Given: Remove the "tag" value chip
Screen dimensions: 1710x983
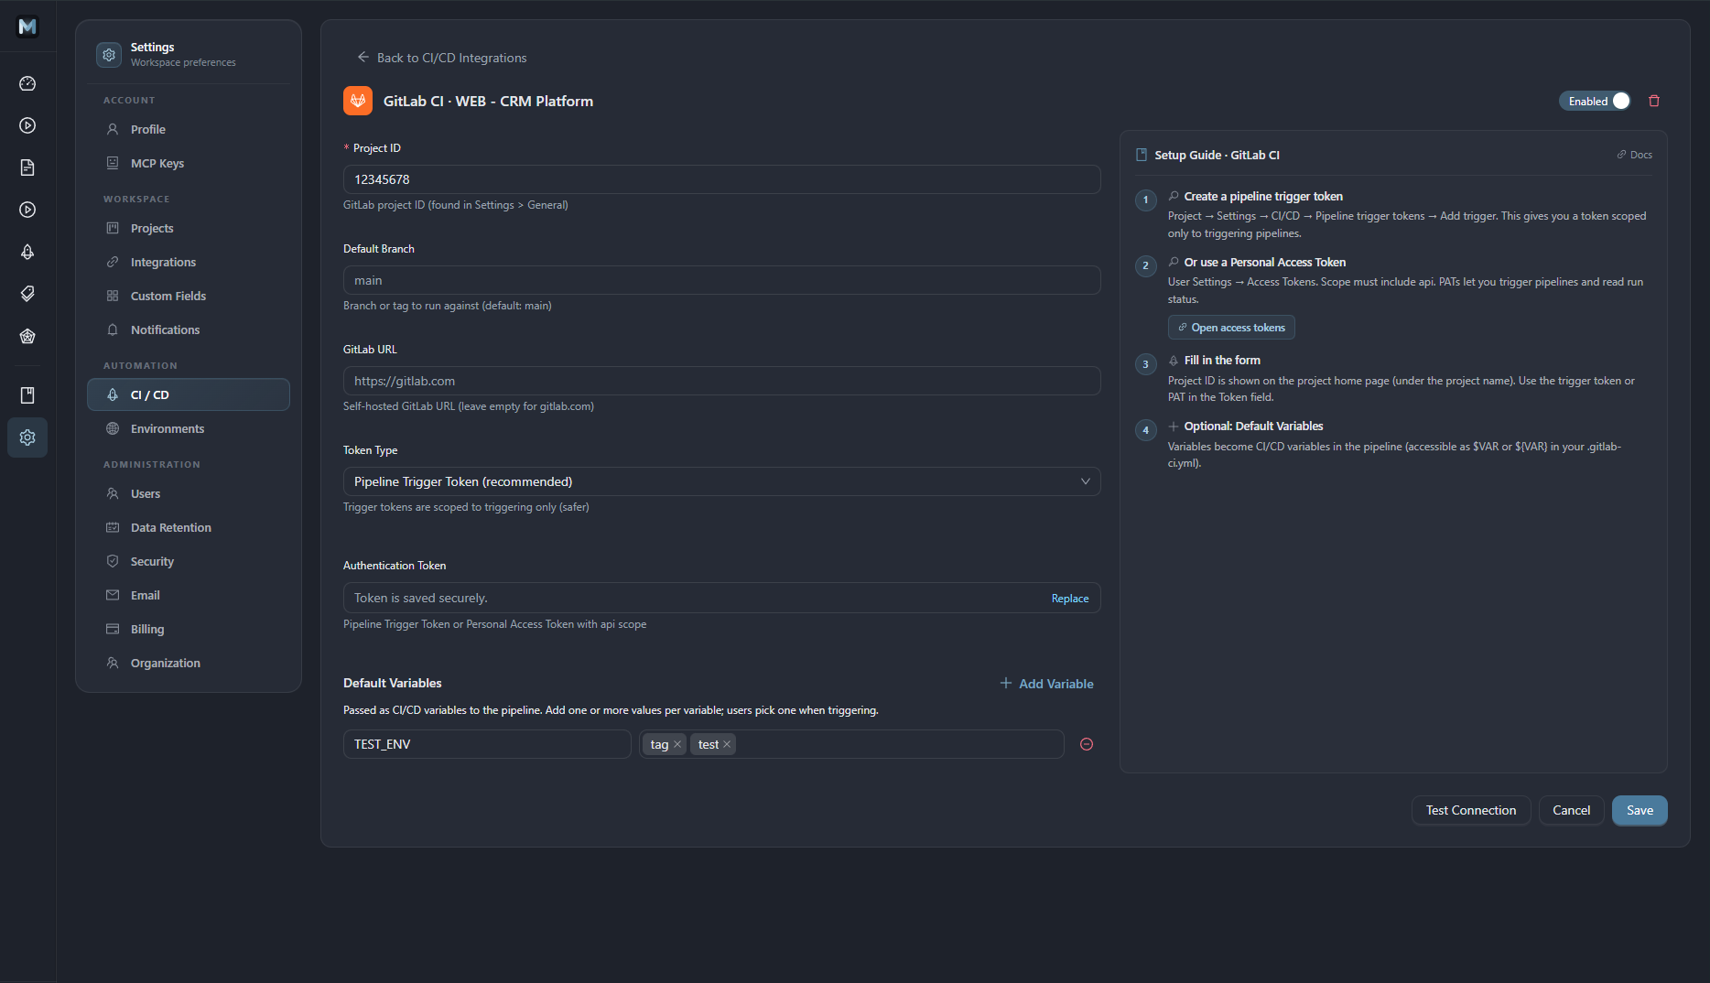Looking at the screenshot, I should tap(677, 744).
